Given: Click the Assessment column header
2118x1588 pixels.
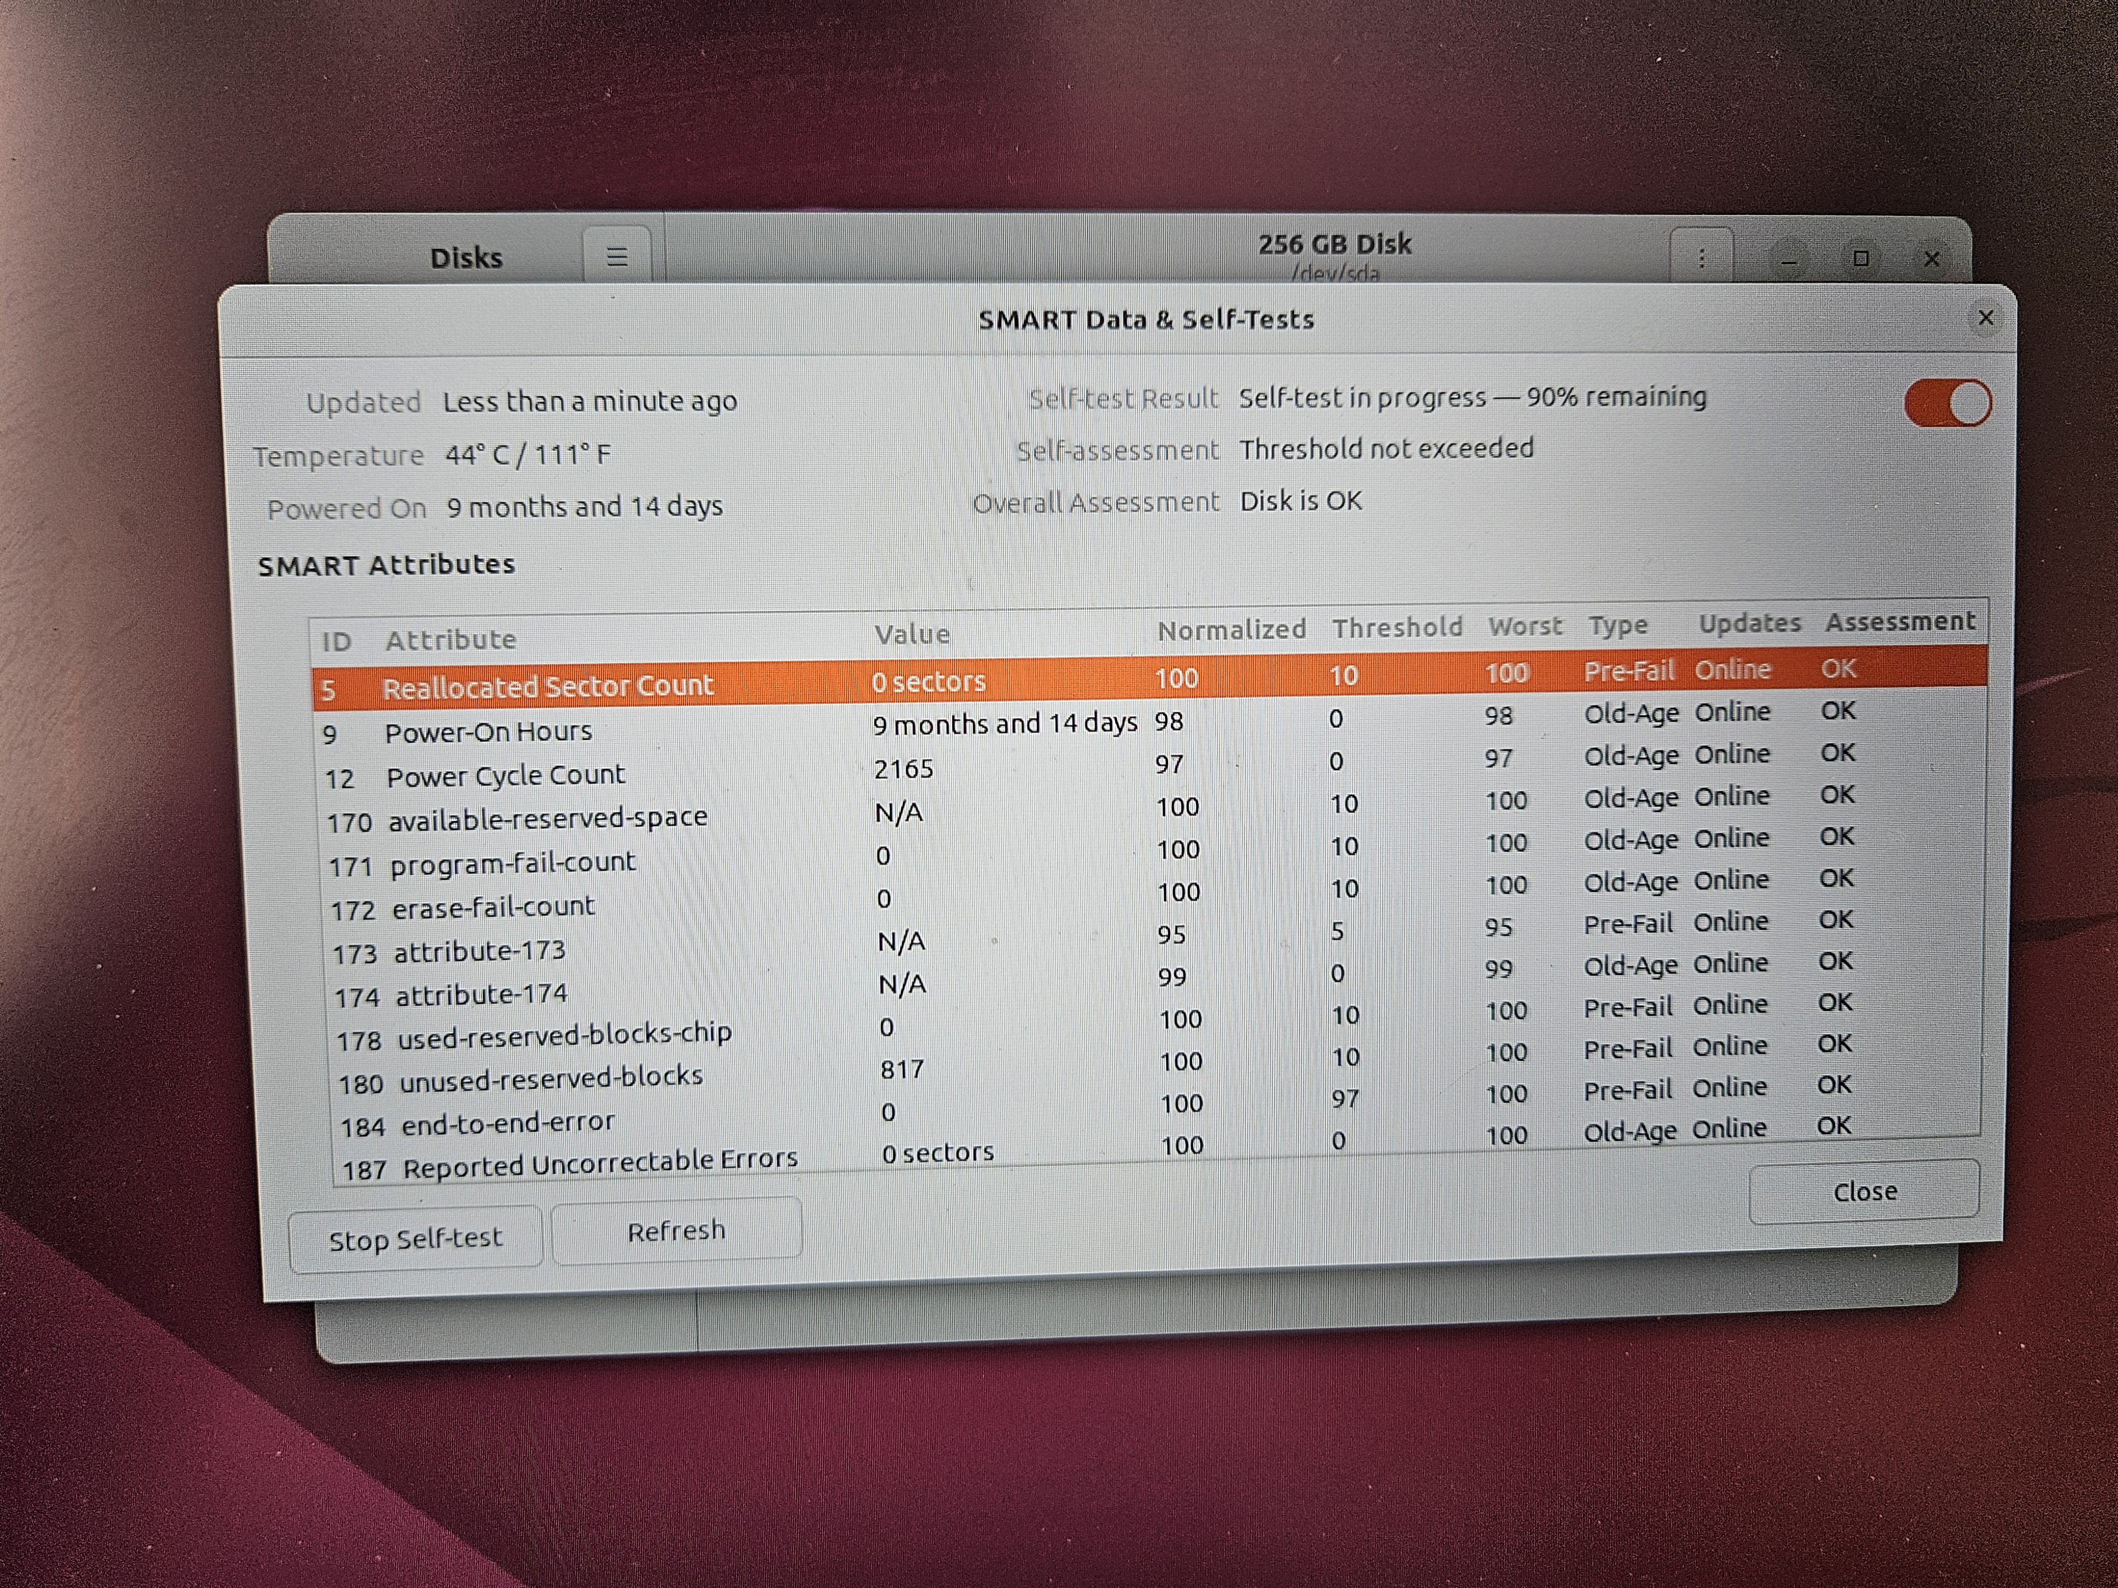Looking at the screenshot, I should 1900,621.
